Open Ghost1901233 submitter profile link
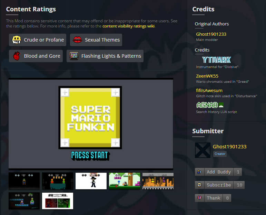The height and width of the screenshot is (215, 266). 229,147
